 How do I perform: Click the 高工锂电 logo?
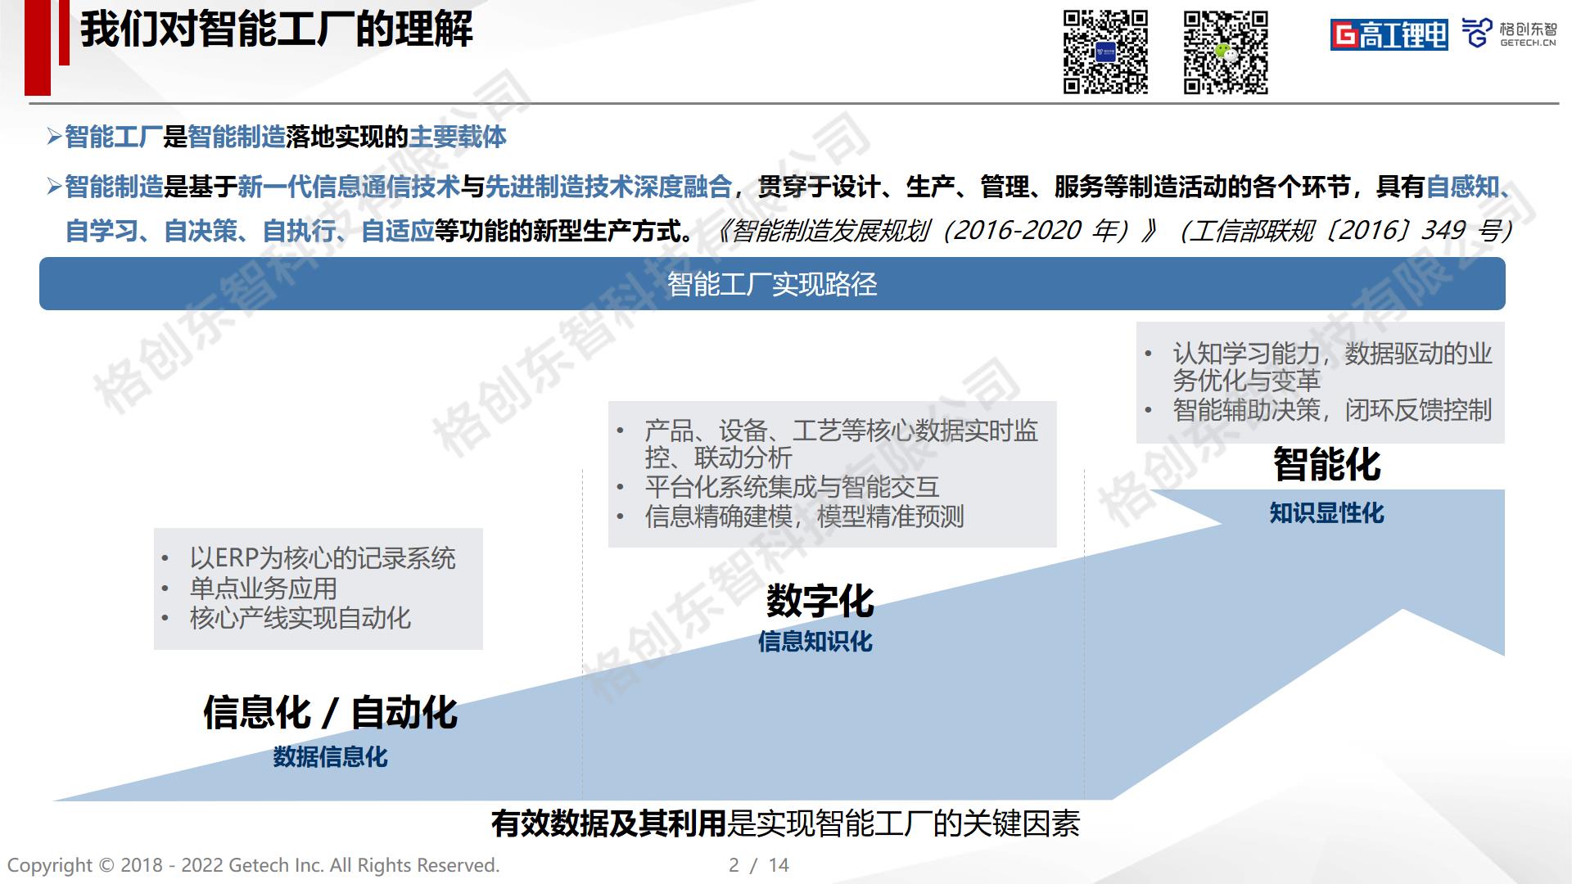pos(1389,34)
